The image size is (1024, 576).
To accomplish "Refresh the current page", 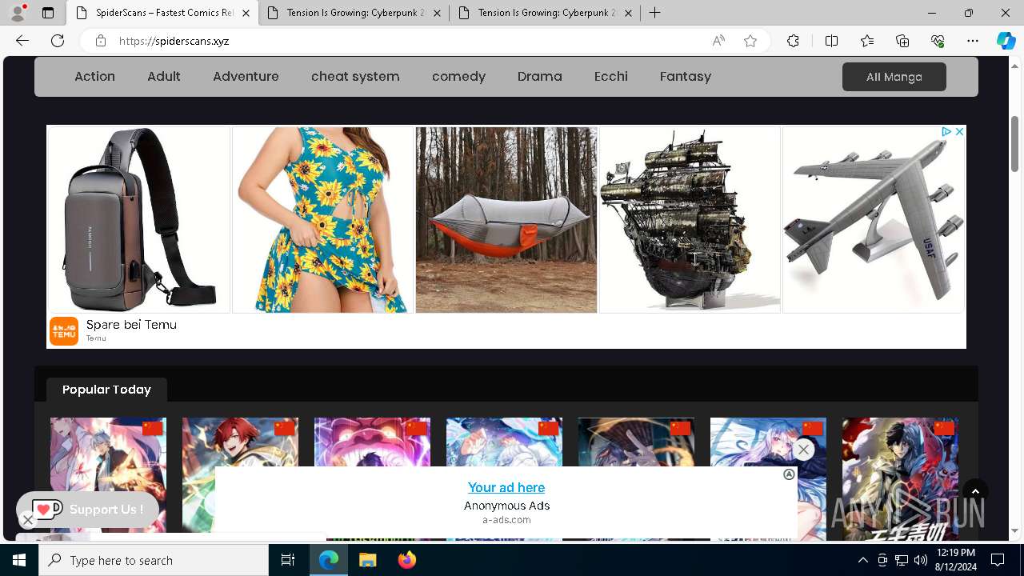I will tap(58, 41).
